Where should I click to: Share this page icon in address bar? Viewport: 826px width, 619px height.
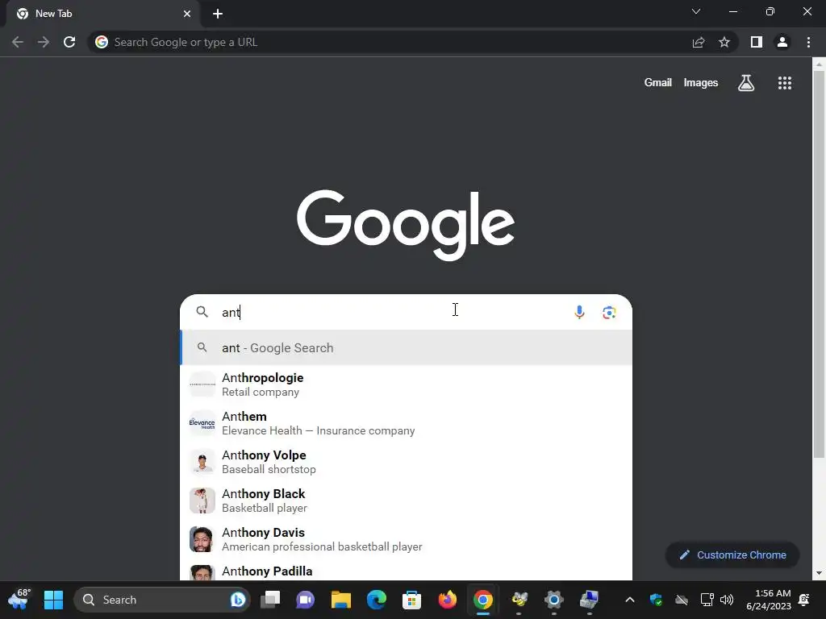click(699, 42)
